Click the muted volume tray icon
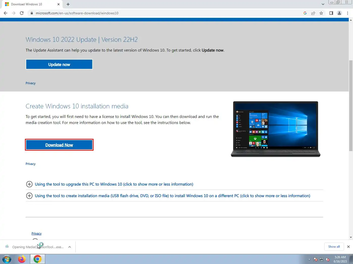Image resolution: width=353 pixels, height=264 pixels. point(328,259)
